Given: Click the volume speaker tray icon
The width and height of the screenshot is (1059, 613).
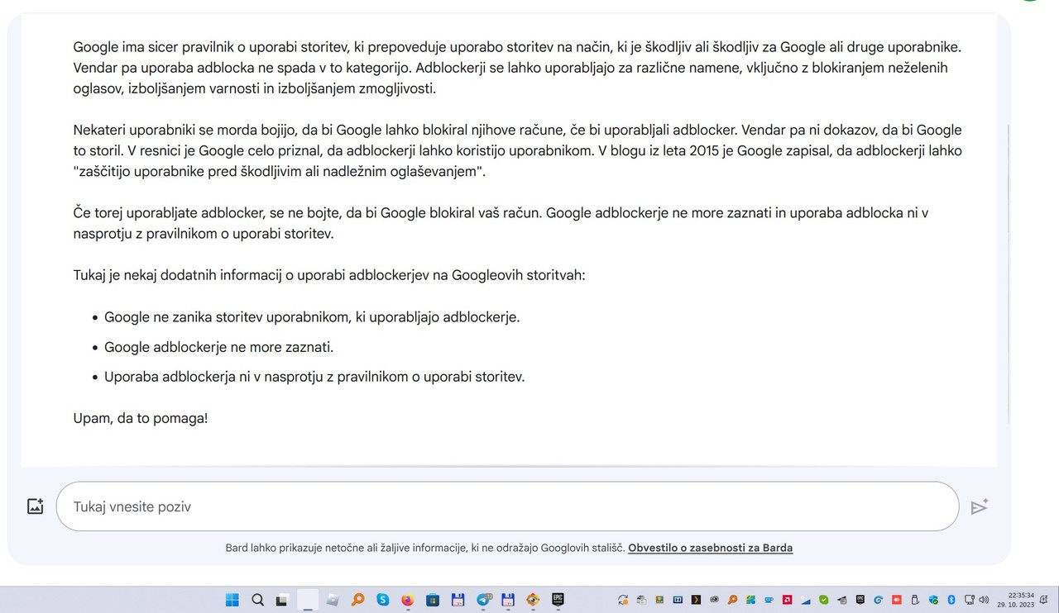Looking at the screenshot, I should tap(984, 600).
